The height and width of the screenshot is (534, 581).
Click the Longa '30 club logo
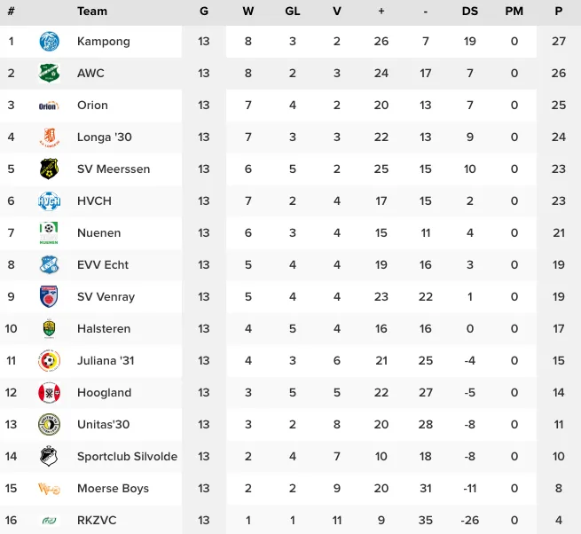pyautogui.click(x=49, y=137)
